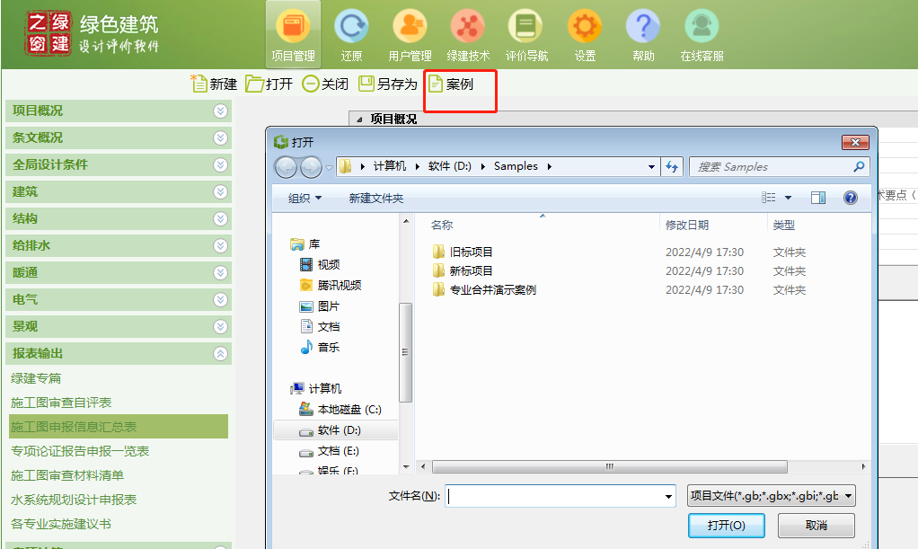Open 用户管理 user management icon
The image size is (918, 549).
410,27
